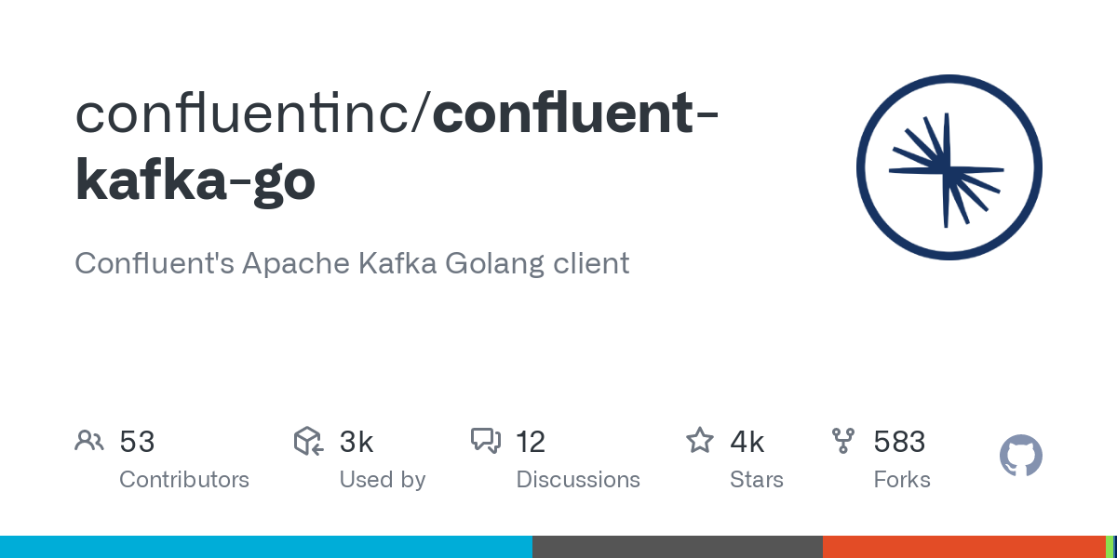Select the confluent-kafka-go repository title

(397, 147)
